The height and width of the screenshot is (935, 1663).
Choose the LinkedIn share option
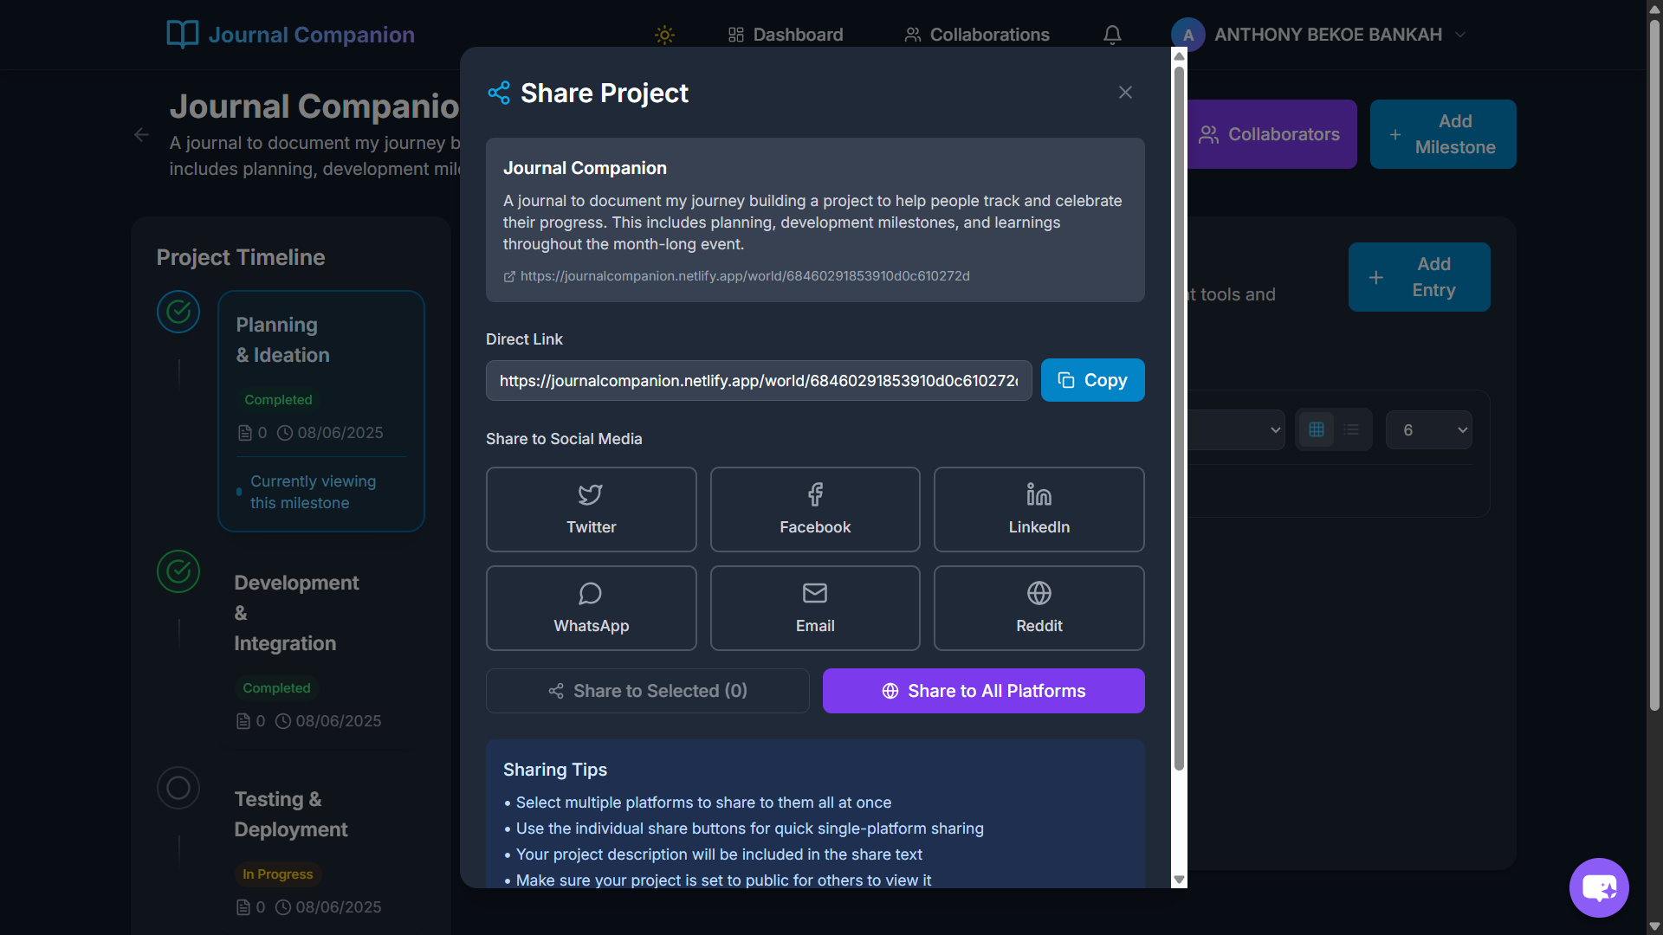(x=1039, y=510)
